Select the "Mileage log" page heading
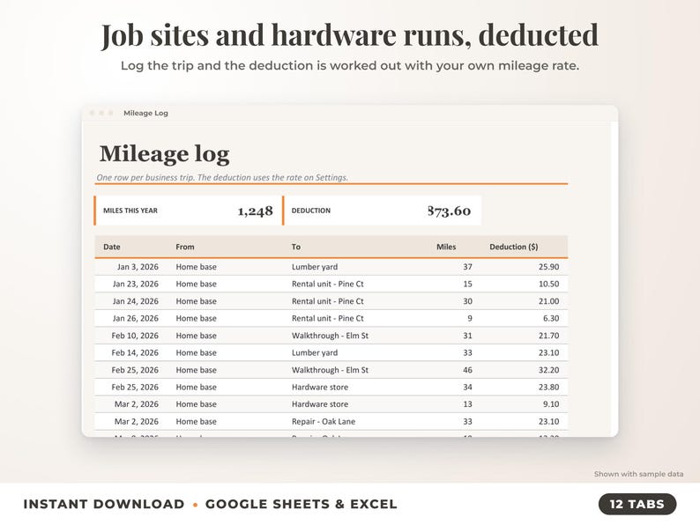The height and width of the screenshot is (525, 700). [x=164, y=154]
